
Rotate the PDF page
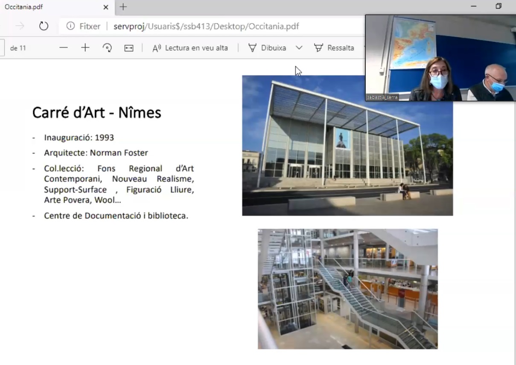107,48
